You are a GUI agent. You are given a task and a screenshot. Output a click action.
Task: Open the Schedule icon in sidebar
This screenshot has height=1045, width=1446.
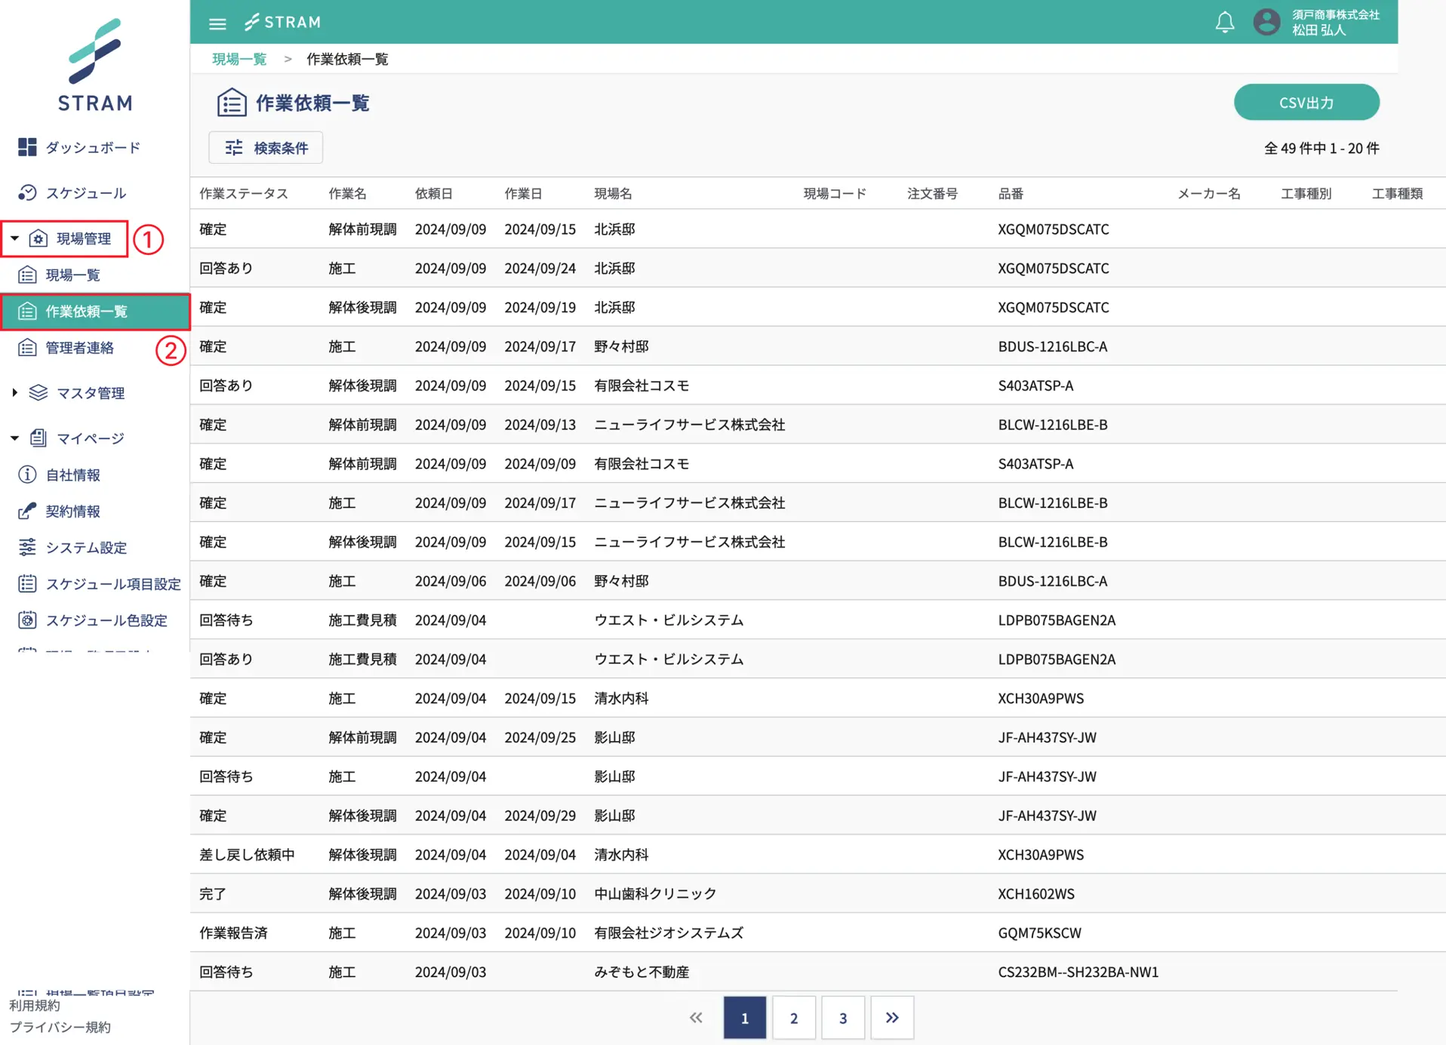click(x=27, y=193)
